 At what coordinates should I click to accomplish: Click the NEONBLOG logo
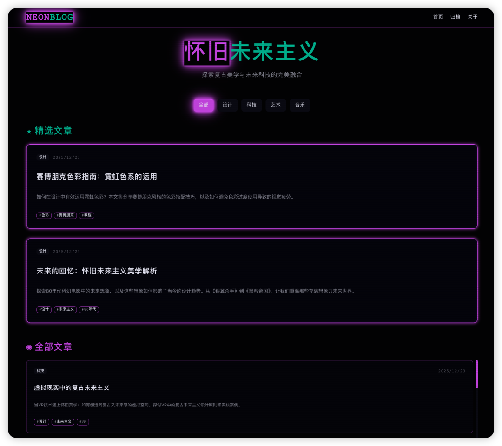point(49,17)
